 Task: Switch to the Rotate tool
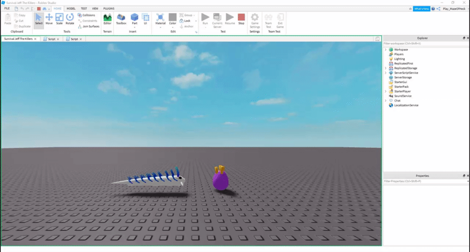[x=70, y=20]
